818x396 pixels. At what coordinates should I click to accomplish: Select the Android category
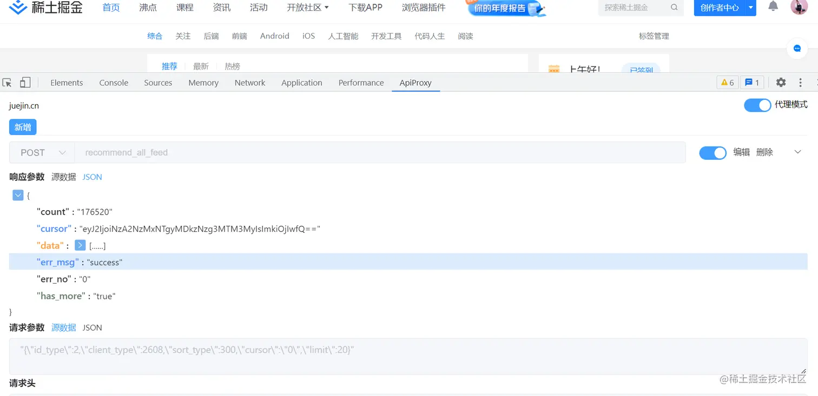coord(274,36)
